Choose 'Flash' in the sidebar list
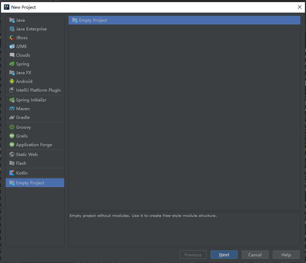306x263 pixels. click(x=21, y=163)
